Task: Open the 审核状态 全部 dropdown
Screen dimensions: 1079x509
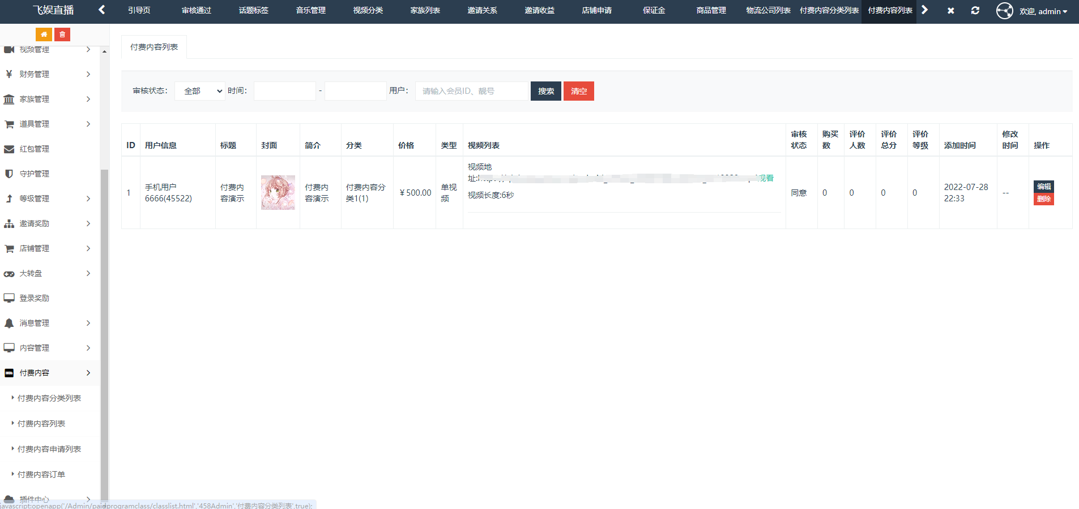Action: [x=199, y=90]
